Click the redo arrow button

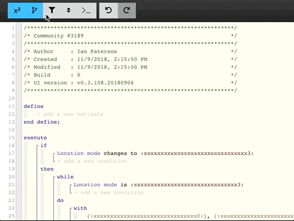point(127,10)
